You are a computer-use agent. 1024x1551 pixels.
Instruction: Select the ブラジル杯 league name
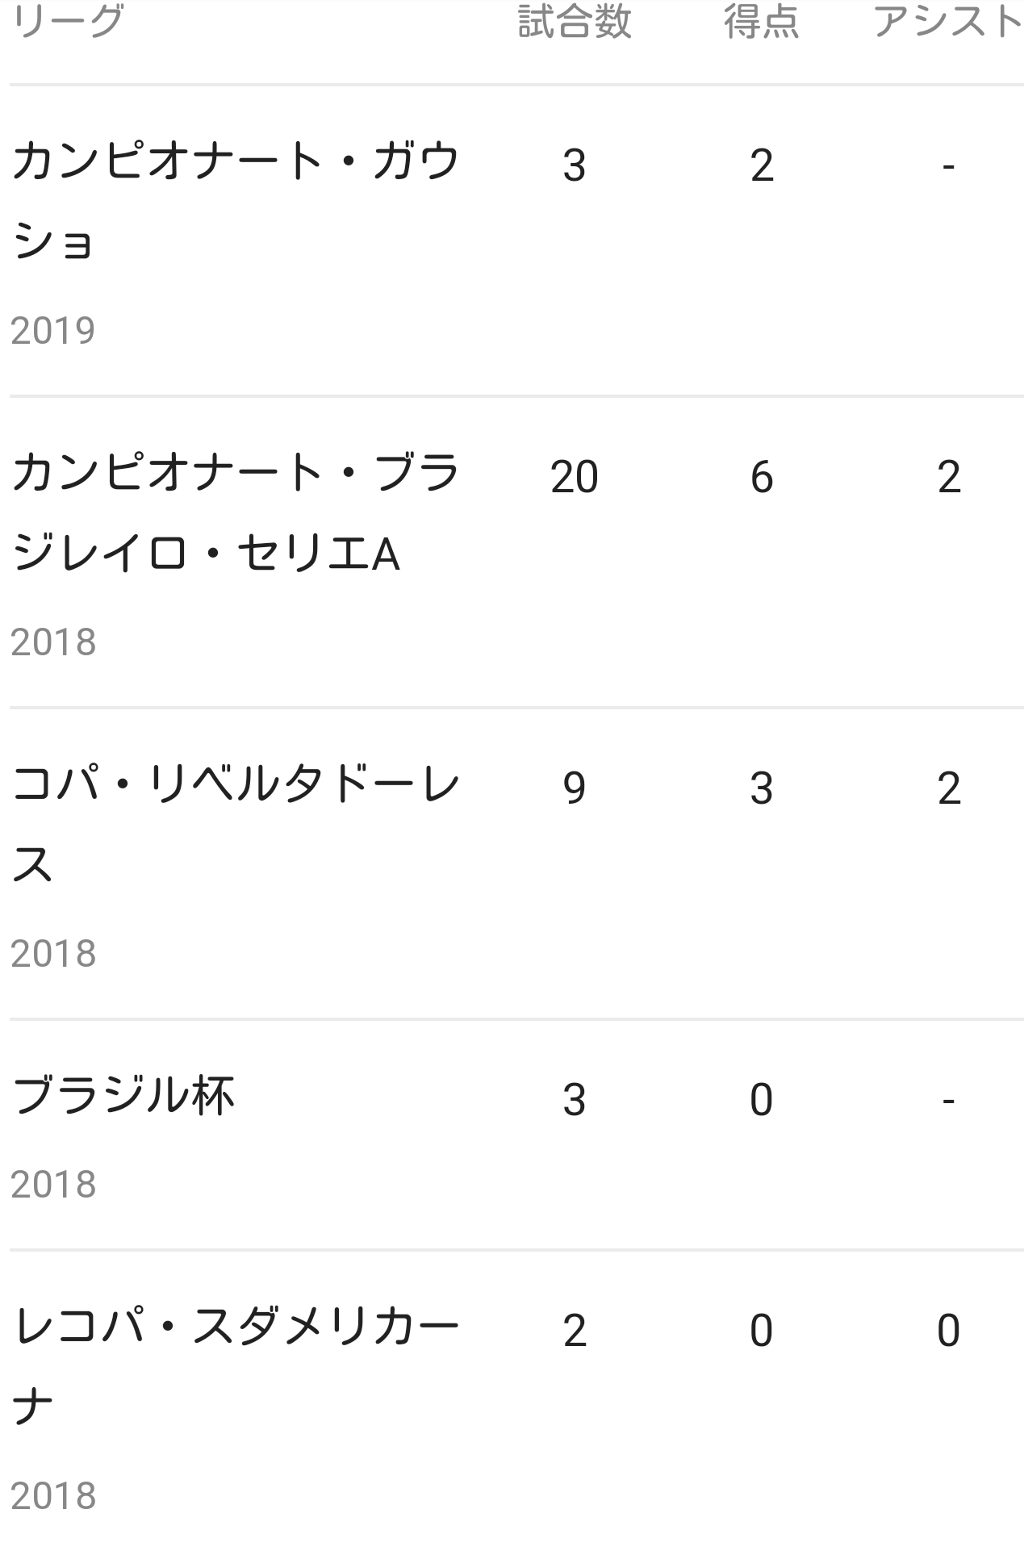[x=123, y=1097]
